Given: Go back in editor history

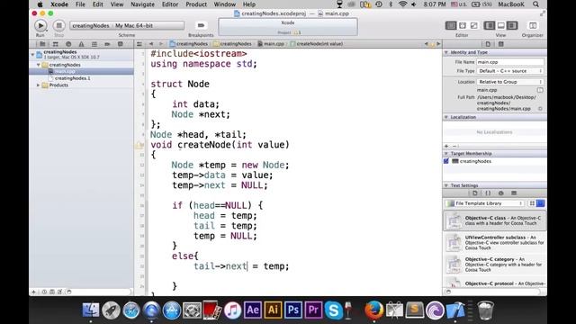Looking at the screenshot, I should (151, 44).
